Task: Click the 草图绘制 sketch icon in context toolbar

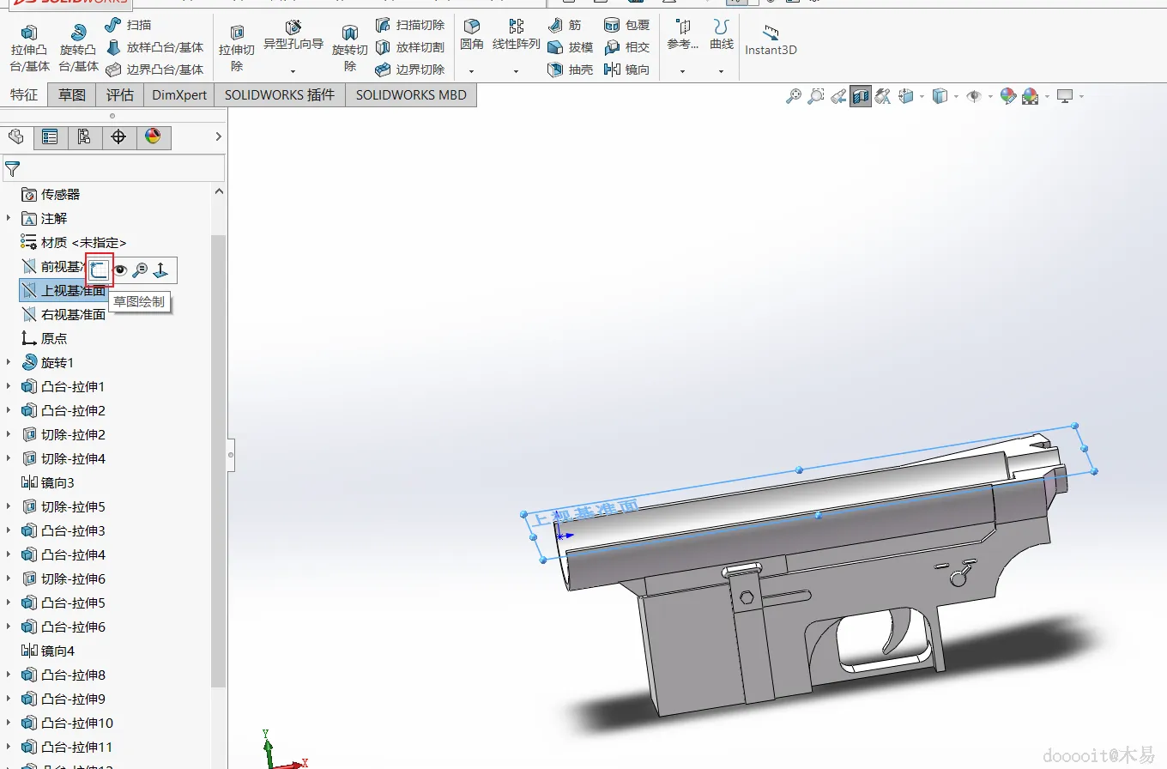Action: pyautogui.click(x=100, y=270)
